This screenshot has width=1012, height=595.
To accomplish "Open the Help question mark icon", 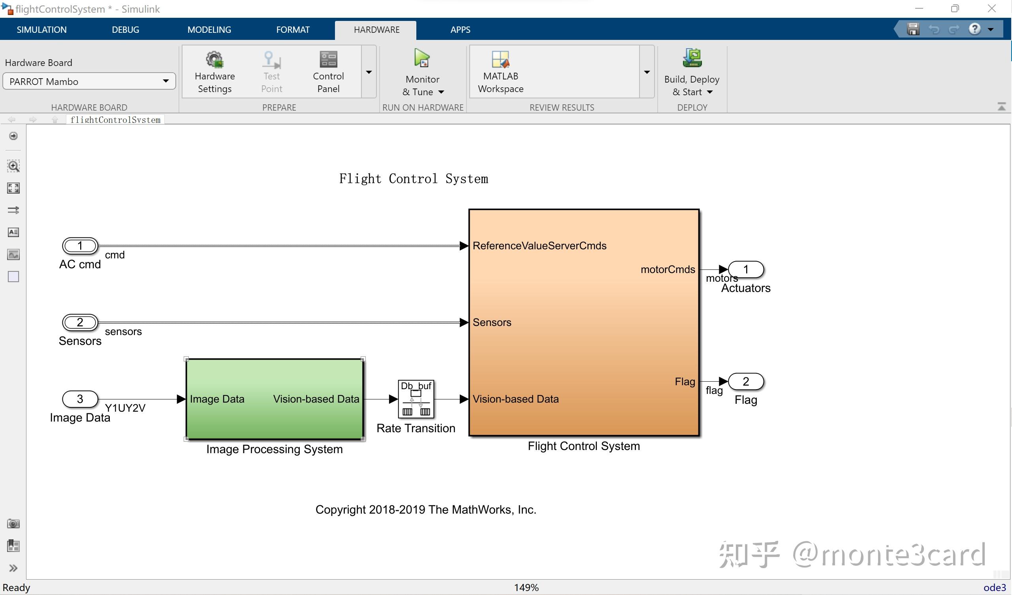I will (x=974, y=29).
